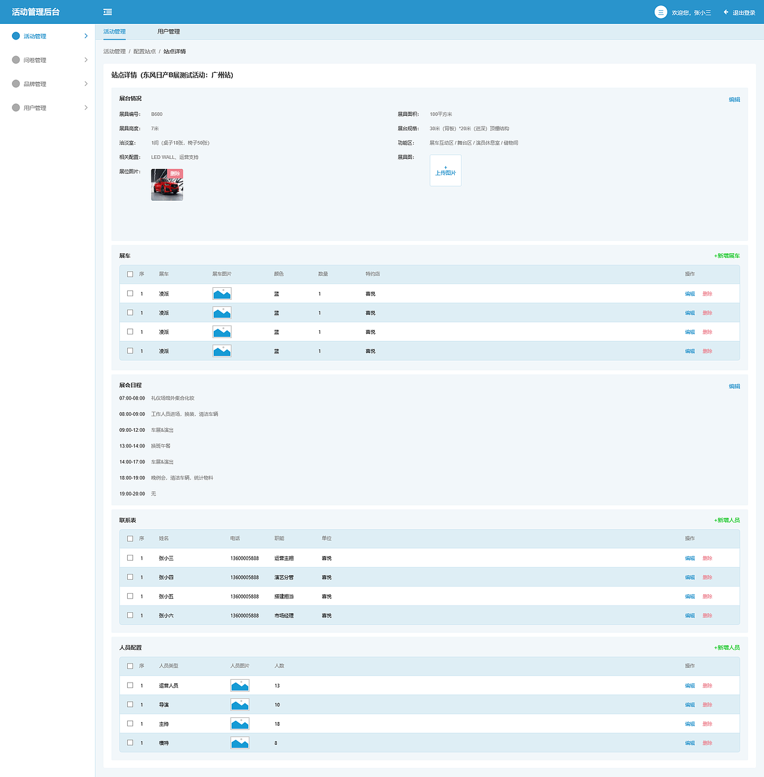Viewport: 764px width, 777px height.
Task: Click the 市场经理 role cell
Action: click(x=284, y=616)
